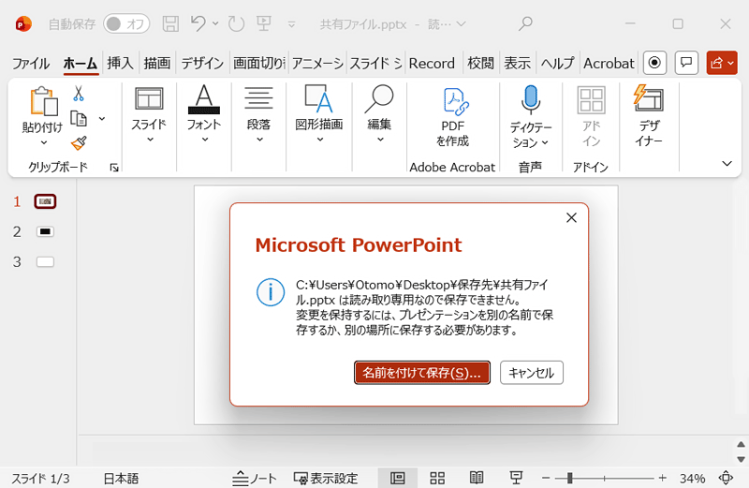749x488 pixels.
Task: Select the ホーム tab
Action: coord(81,63)
